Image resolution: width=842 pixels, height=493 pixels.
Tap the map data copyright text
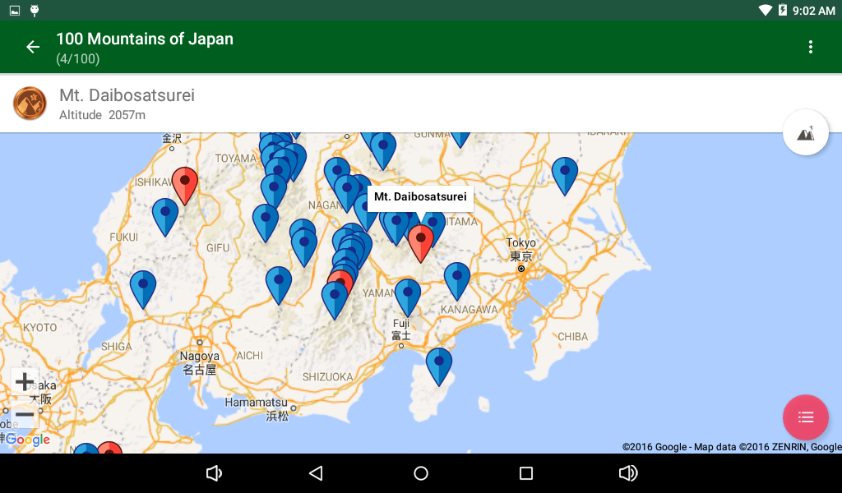[x=732, y=447]
